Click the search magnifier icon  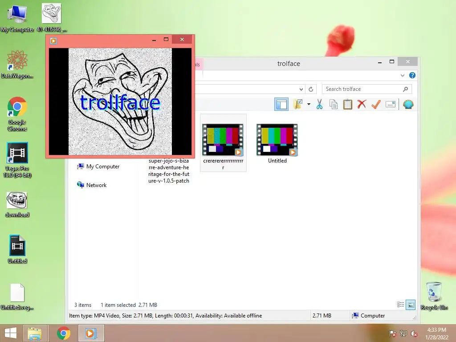(405, 89)
